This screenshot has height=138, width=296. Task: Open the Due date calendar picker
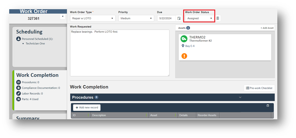point(179,18)
